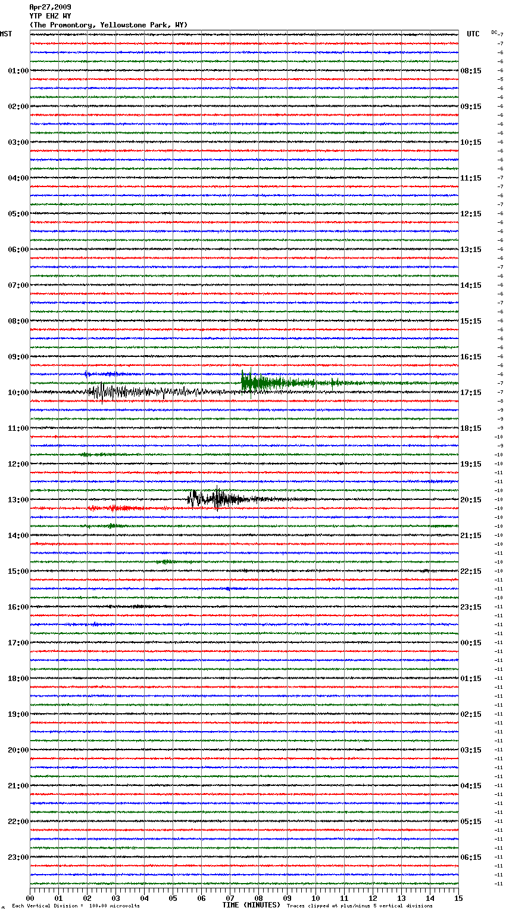Click the '08:00' MST time label

point(18,321)
